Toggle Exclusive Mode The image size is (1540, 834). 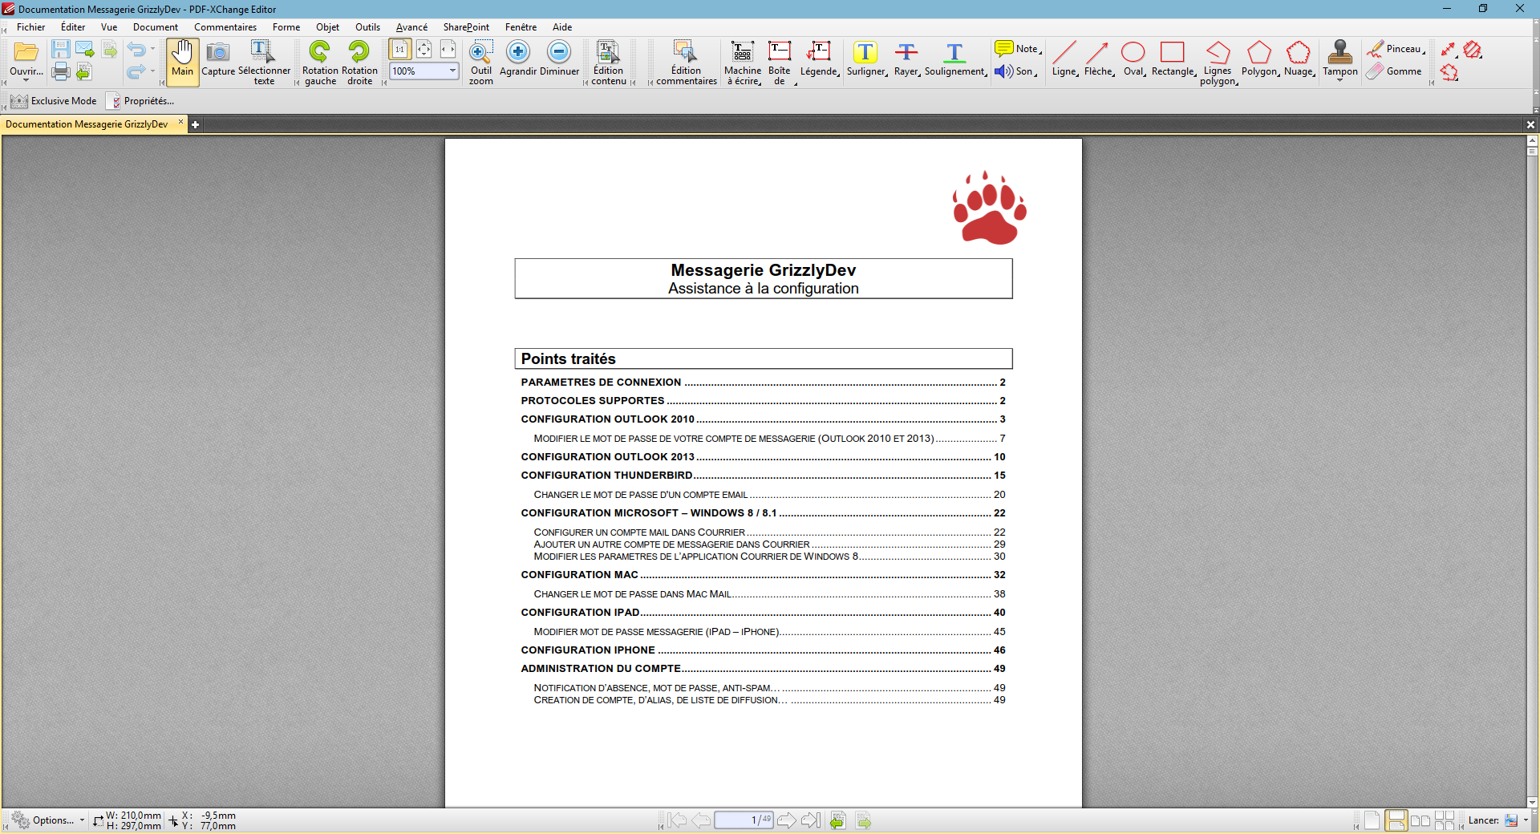tap(54, 101)
